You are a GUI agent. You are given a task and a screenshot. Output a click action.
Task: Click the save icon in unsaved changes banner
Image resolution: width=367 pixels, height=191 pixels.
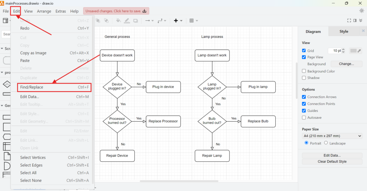[144, 11]
